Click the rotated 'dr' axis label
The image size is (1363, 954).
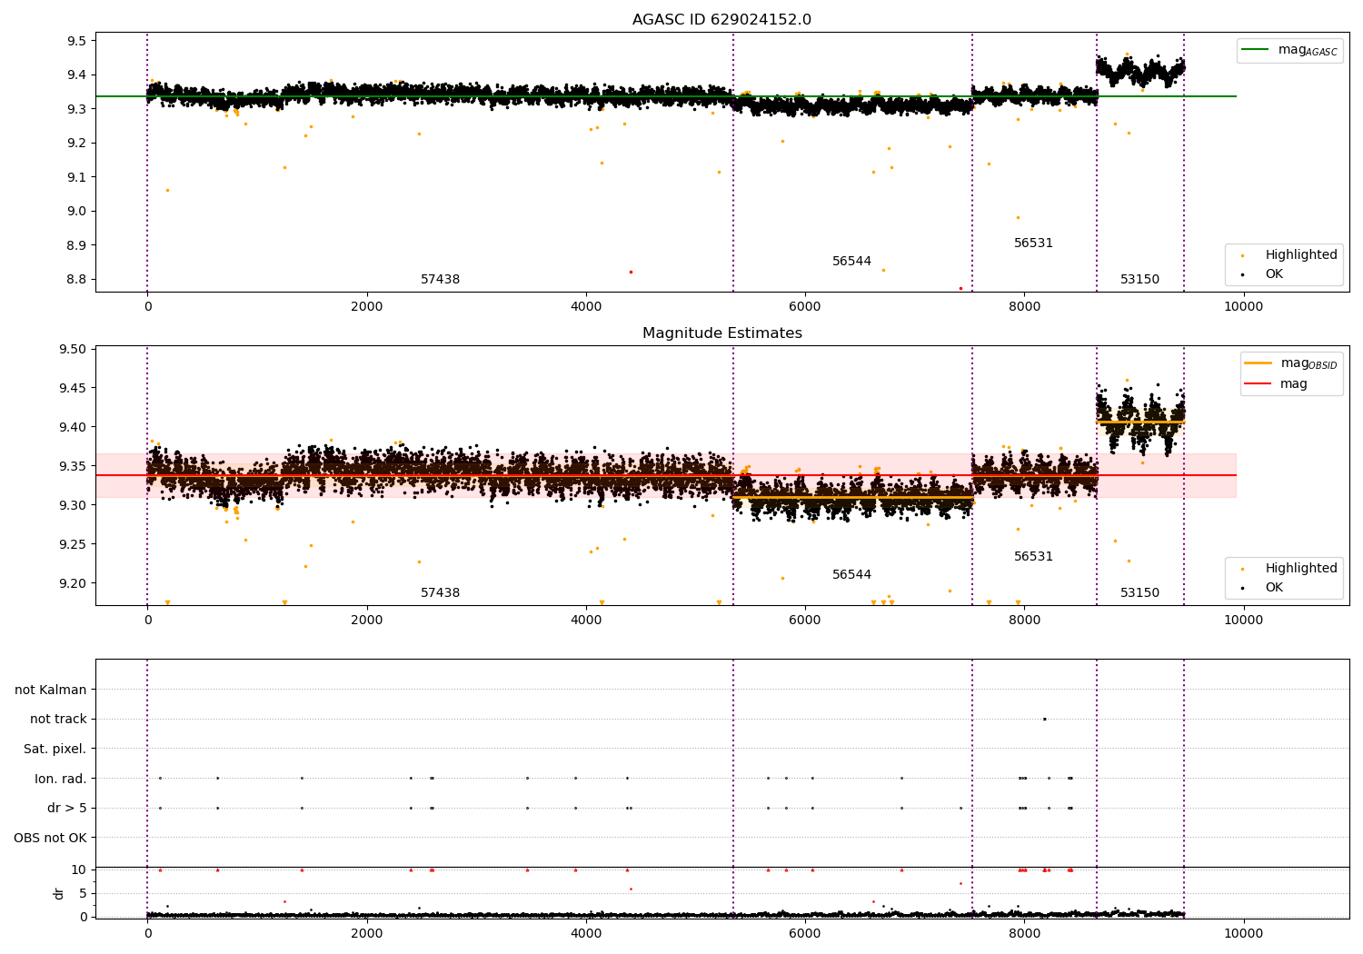(x=59, y=893)
